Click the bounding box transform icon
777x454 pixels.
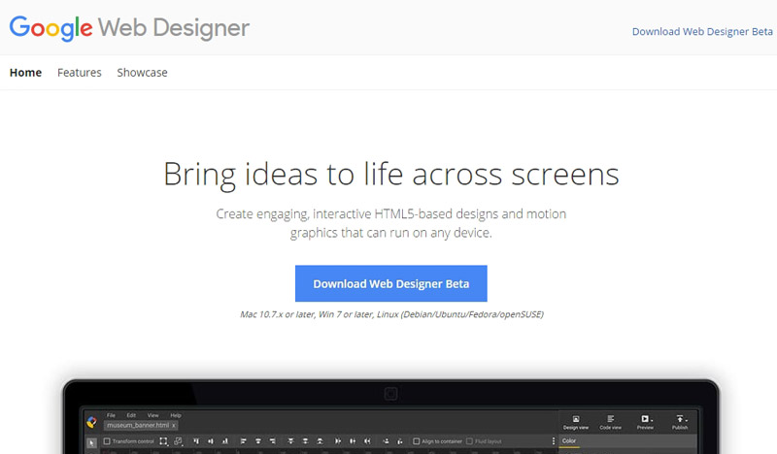tap(163, 441)
